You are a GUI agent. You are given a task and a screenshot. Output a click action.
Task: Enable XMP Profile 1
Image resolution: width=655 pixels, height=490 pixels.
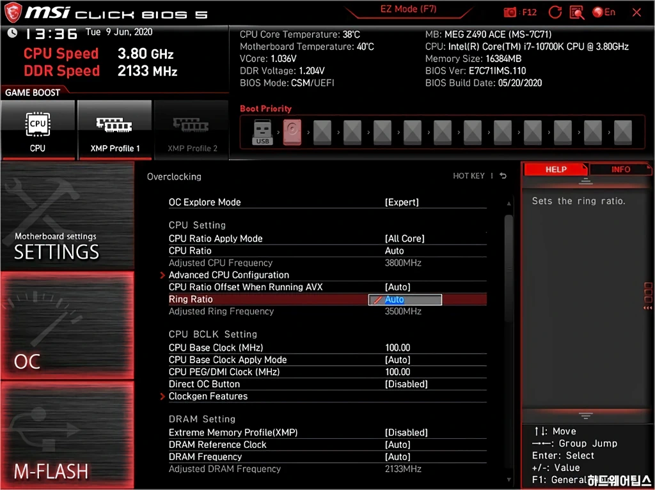[114, 130]
